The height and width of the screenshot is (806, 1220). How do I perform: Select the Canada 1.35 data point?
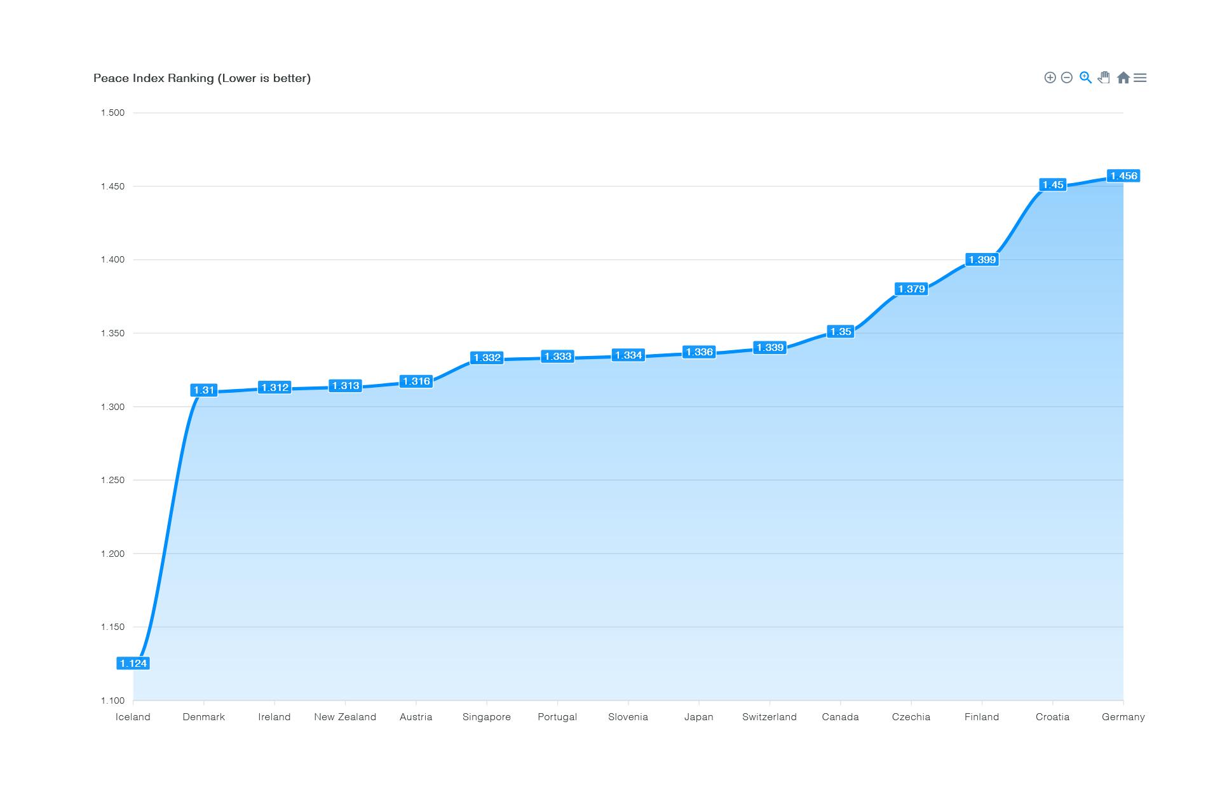coord(840,332)
